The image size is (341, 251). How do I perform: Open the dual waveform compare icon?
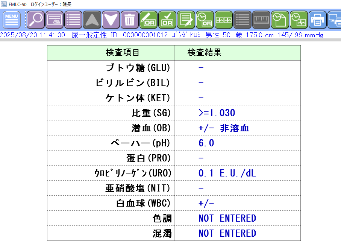coord(224,20)
